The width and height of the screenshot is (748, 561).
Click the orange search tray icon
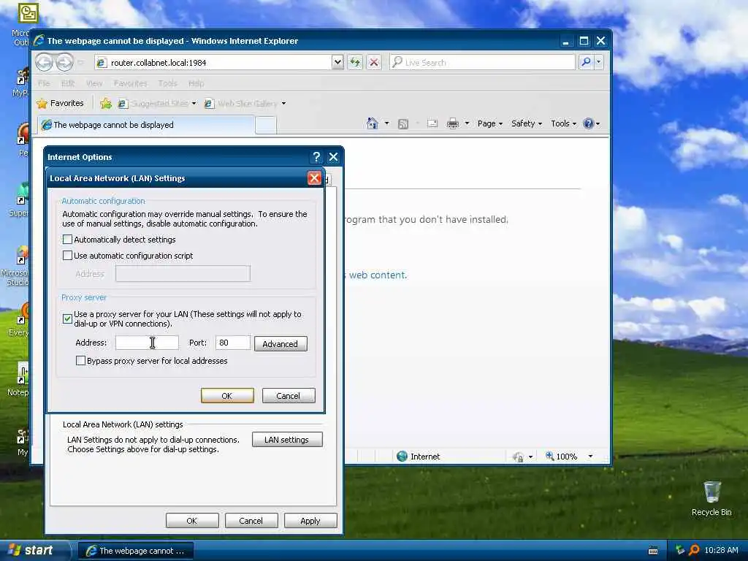694,550
